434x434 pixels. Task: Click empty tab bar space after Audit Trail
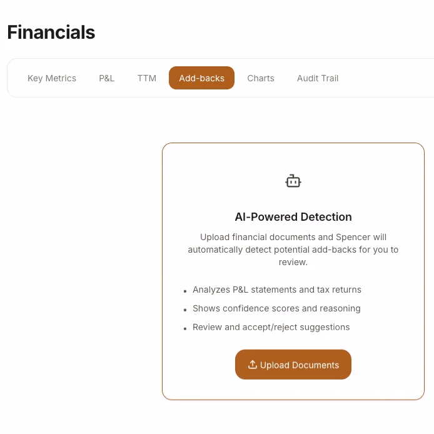pyautogui.click(x=388, y=78)
